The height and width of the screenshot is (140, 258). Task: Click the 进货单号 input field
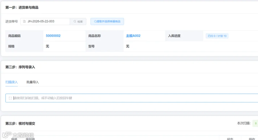[x=45, y=21]
